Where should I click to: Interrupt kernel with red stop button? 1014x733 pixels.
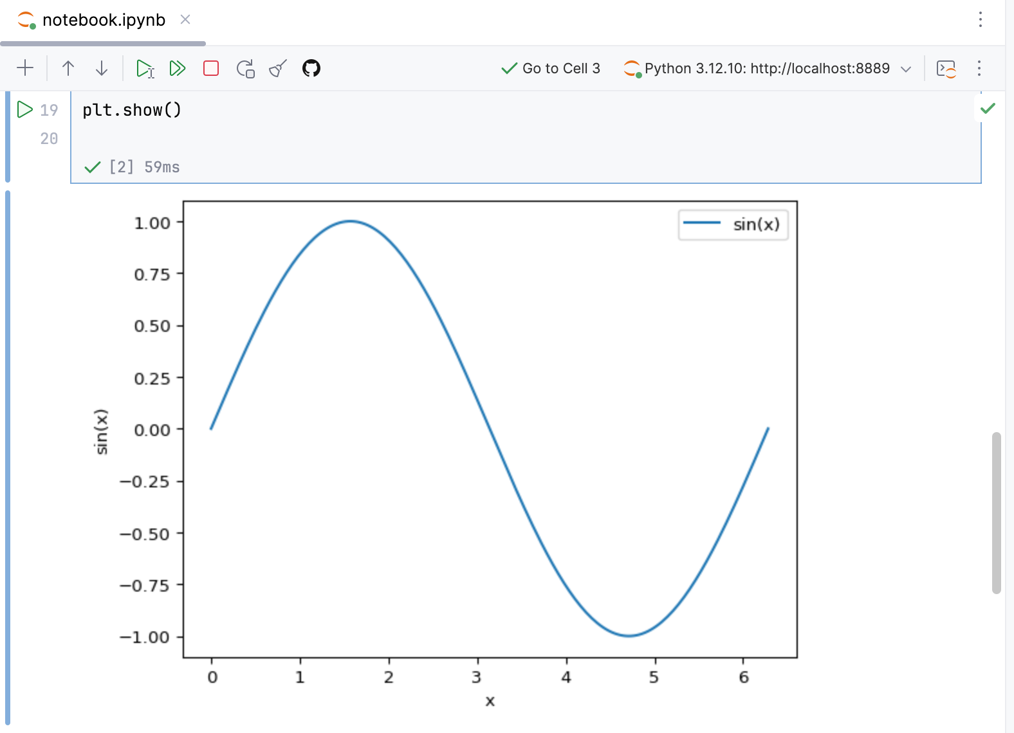click(211, 68)
